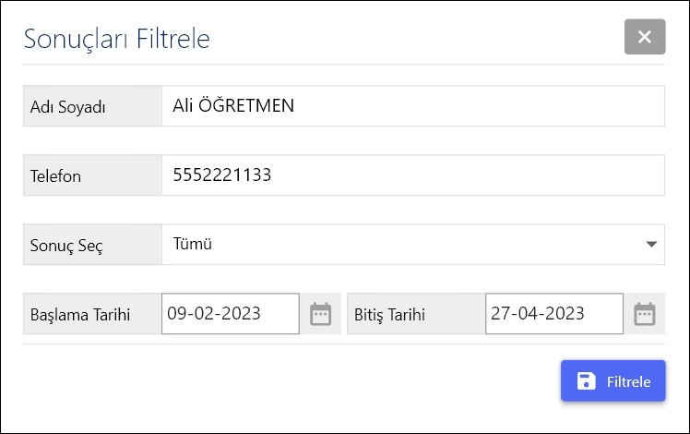Focus the Başlama Tarihi date field
690x434 pixels.
point(230,314)
